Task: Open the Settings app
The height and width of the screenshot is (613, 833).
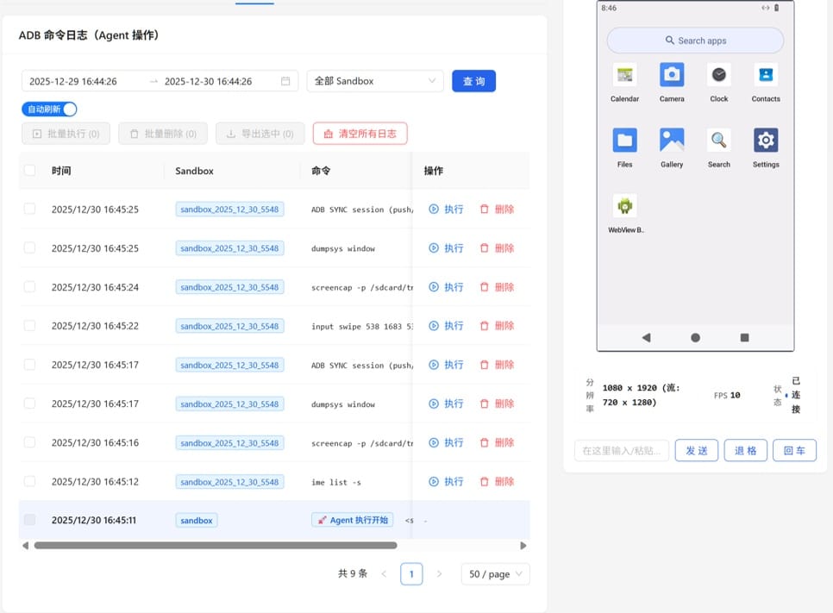Action: click(765, 138)
